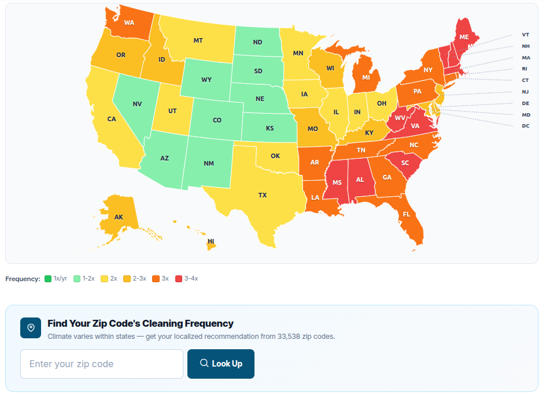
Task: Pick the 3-4x red legend swatch
Action: (179, 279)
